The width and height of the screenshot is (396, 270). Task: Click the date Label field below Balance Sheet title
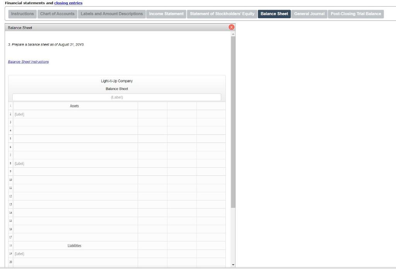117,97
